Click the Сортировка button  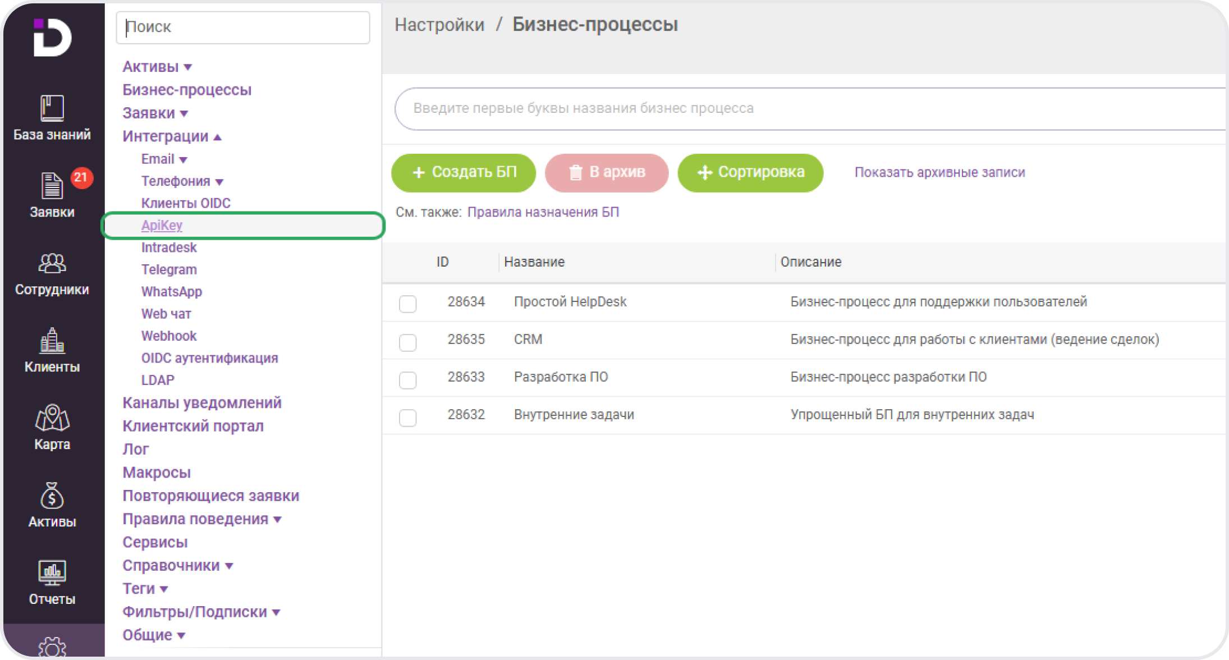[x=750, y=172]
